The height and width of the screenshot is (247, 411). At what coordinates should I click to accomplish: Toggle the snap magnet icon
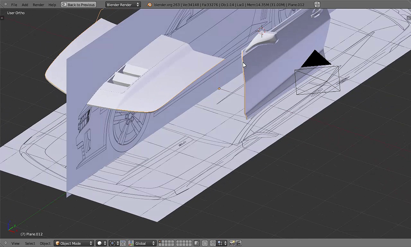tap(213, 243)
